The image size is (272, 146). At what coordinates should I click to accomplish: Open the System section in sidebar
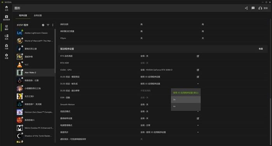7,37
